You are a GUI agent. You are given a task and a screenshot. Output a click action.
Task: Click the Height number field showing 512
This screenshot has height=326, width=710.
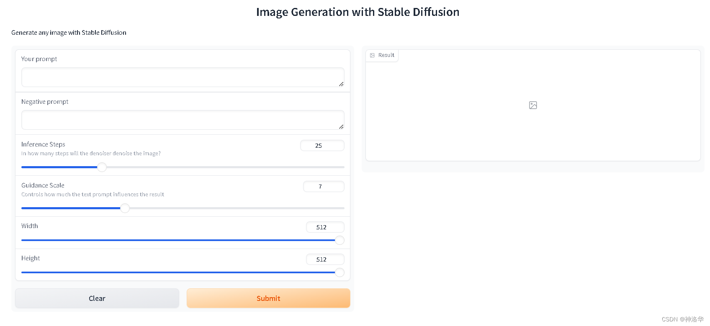(x=325, y=259)
